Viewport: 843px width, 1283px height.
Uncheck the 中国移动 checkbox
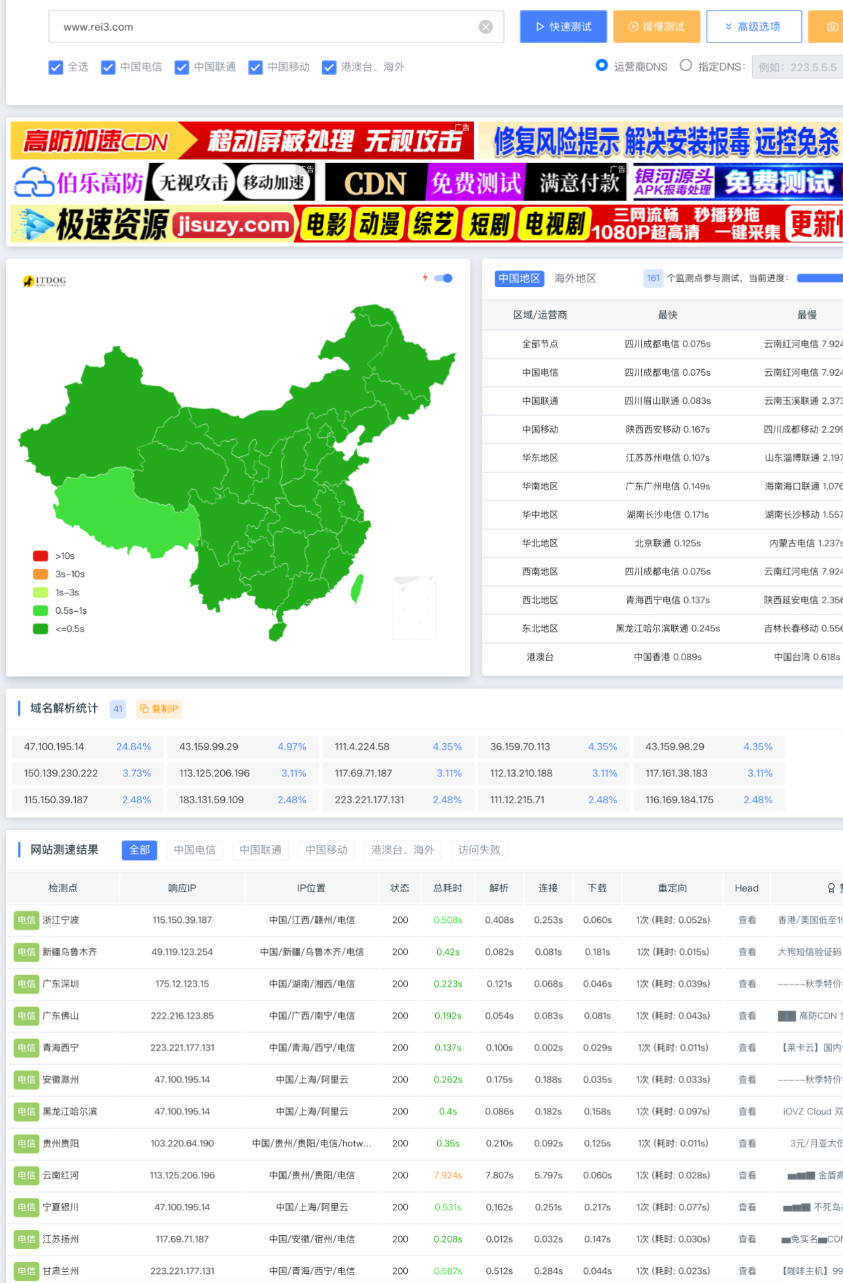(256, 67)
